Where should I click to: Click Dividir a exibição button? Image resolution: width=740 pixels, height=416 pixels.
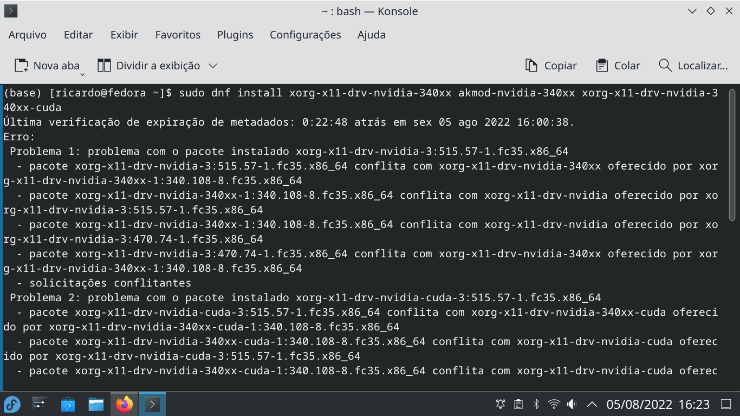(148, 66)
